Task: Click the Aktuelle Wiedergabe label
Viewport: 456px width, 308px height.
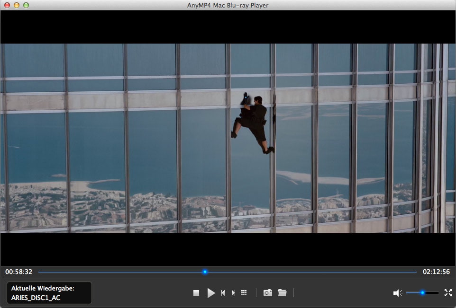Action: pos(43,288)
